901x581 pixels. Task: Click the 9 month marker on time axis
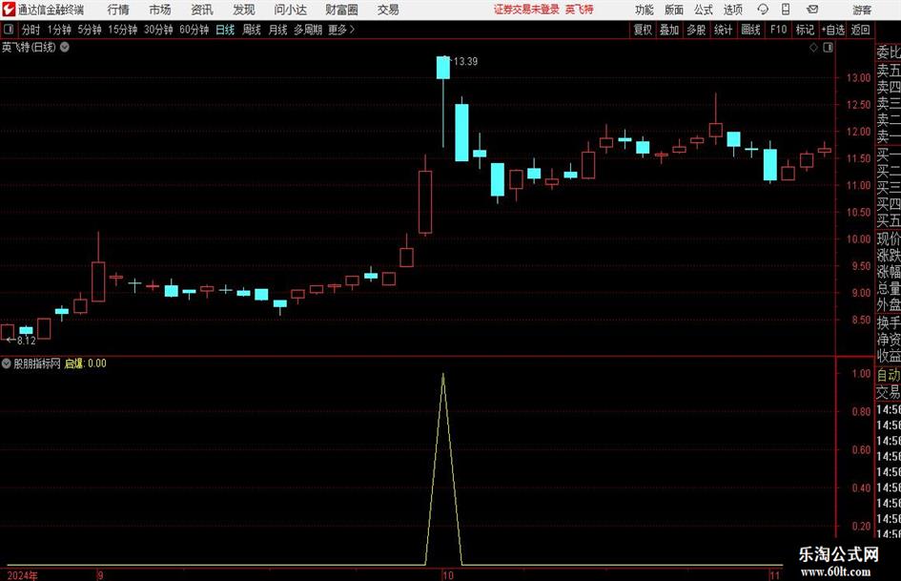point(100,575)
